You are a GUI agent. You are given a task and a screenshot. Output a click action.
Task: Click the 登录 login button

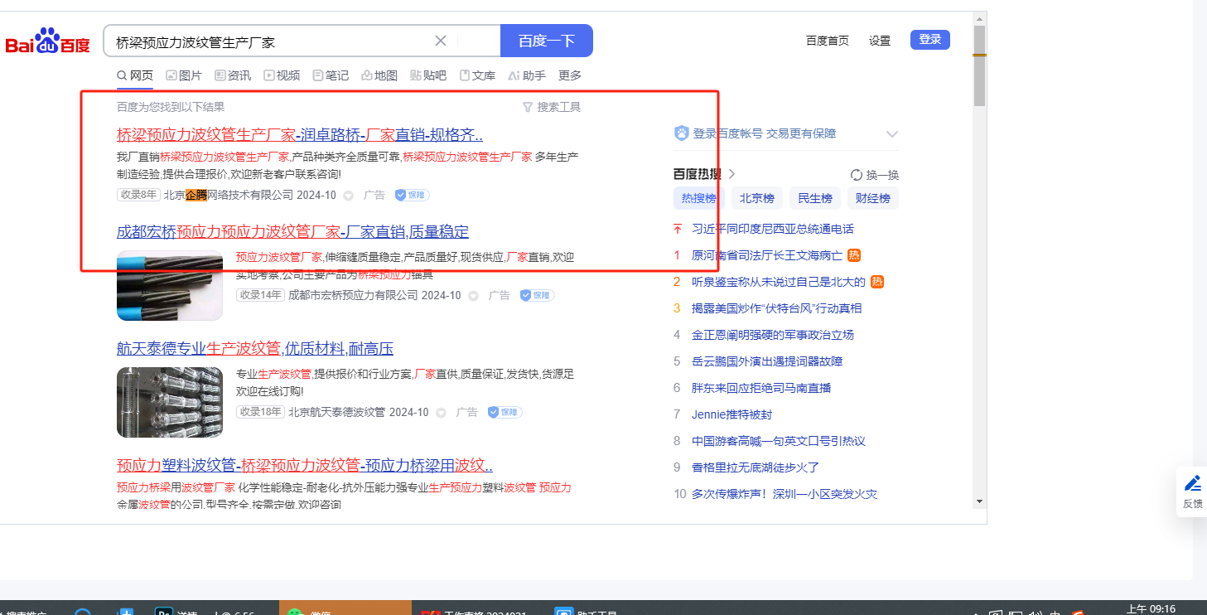coord(929,40)
